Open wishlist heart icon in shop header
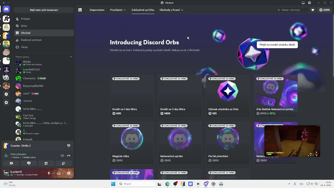This screenshot has width=334, height=188. click(313, 10)
